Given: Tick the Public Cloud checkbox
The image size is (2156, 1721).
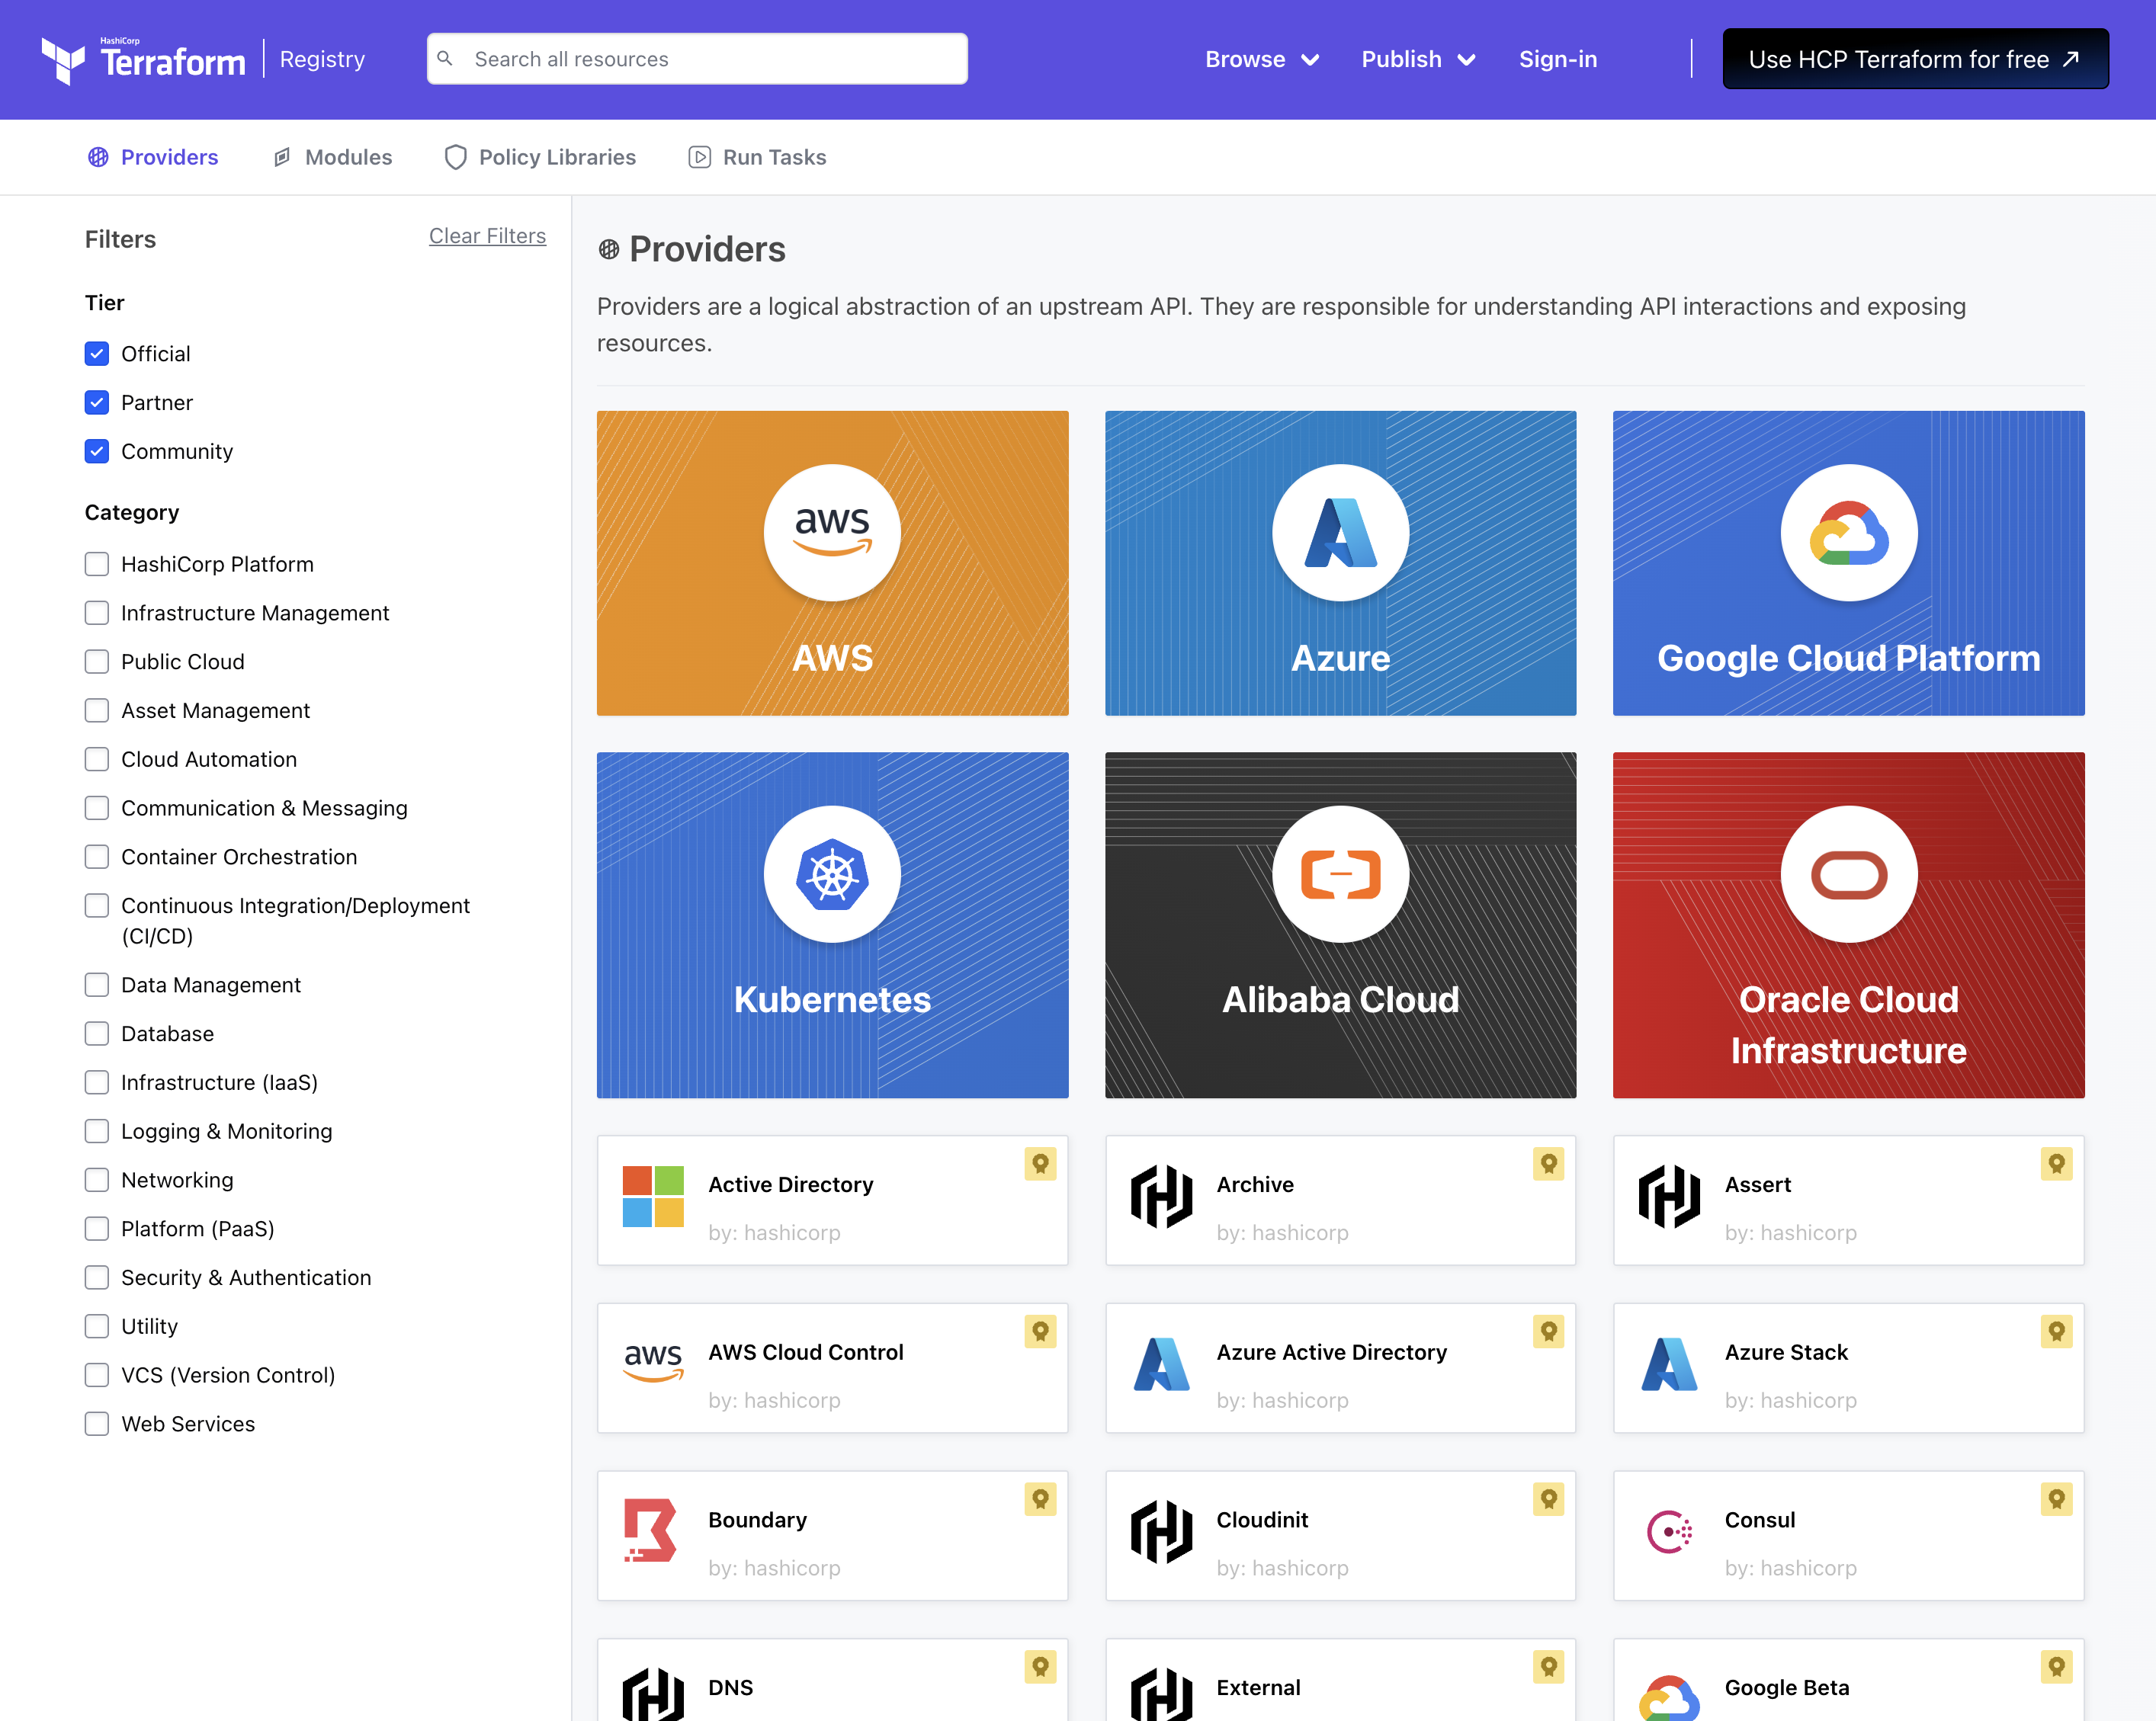Looking at the screenshot, I should pyautogui.click(x=97, y=662).
